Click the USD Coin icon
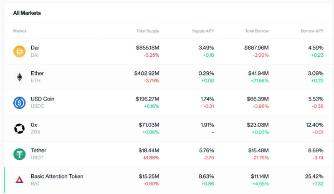 click(x=19, y=103)
